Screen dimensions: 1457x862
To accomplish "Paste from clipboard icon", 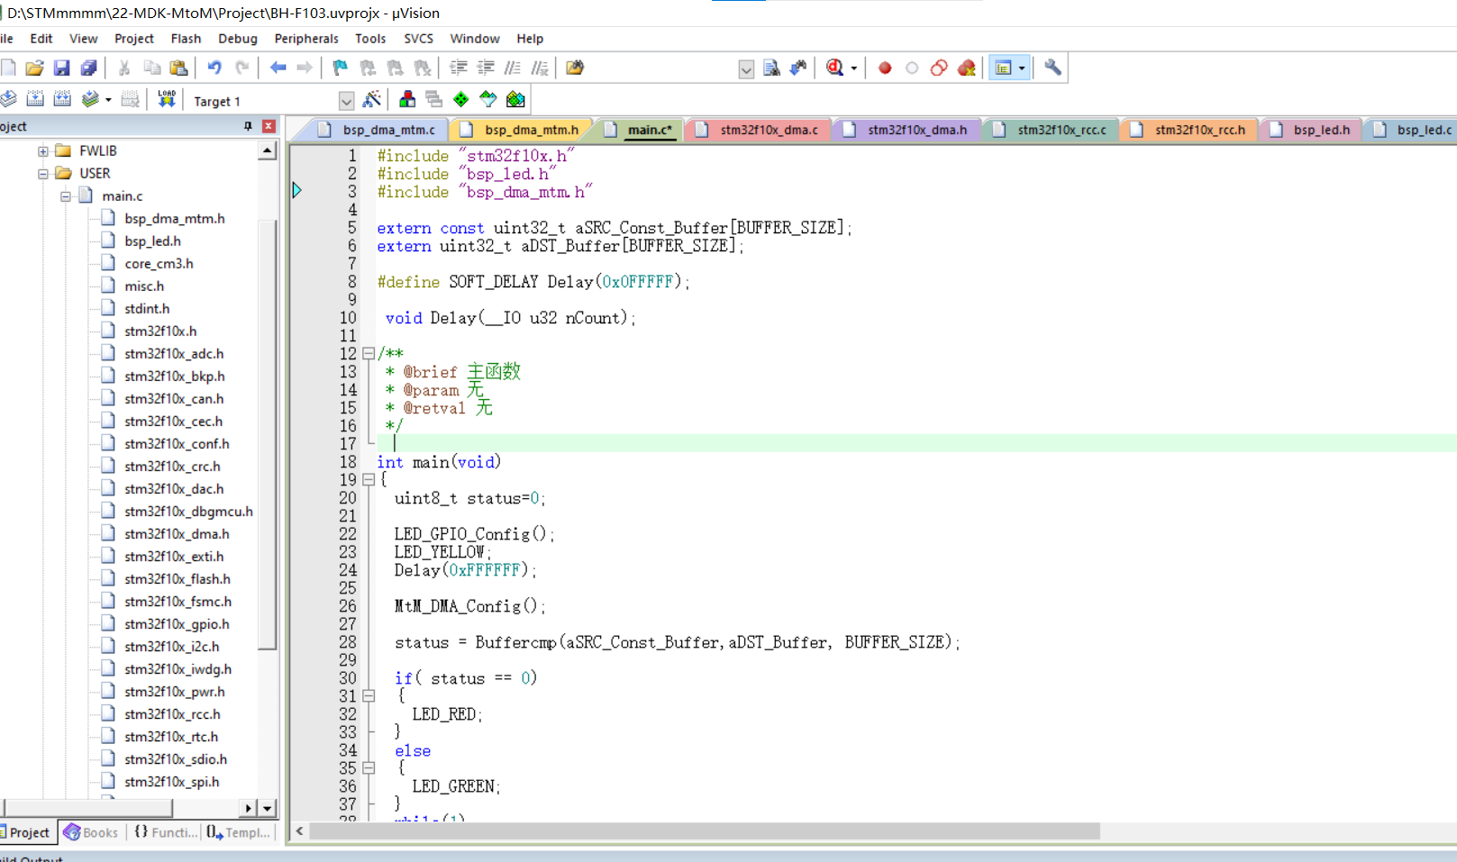I will [x=178, y=68].
